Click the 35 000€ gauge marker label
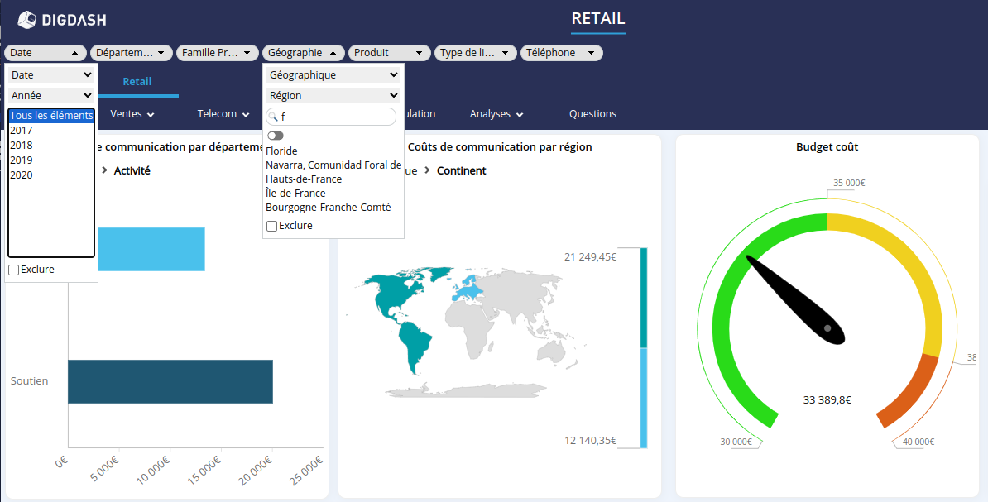The image size is (988, 502). click(849, 184)
